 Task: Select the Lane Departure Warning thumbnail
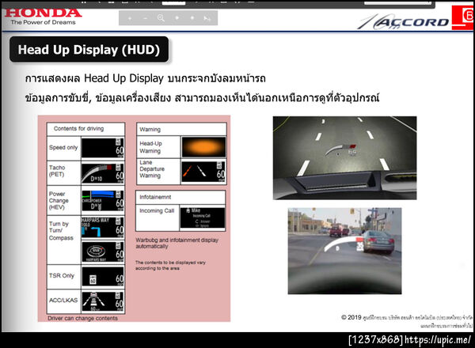click(x=203, y=172)
